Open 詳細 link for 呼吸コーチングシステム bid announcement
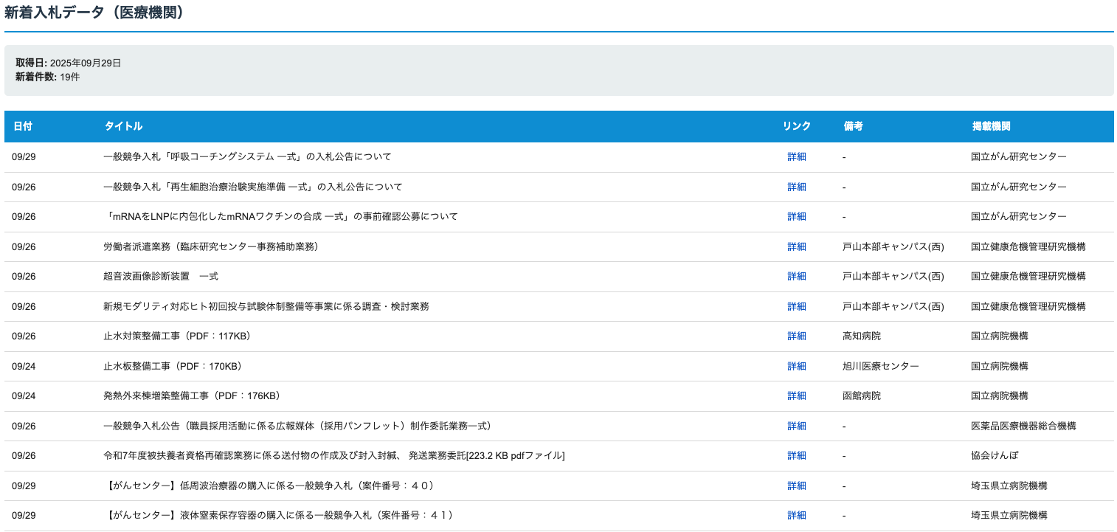 (x=797, y=156)
